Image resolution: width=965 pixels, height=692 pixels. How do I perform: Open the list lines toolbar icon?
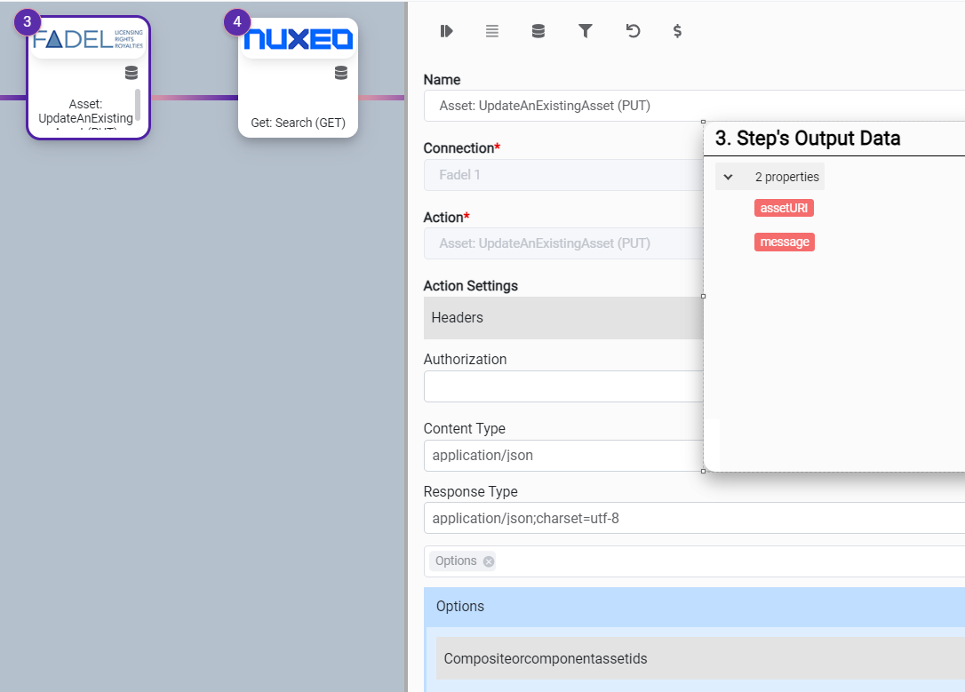492,31
